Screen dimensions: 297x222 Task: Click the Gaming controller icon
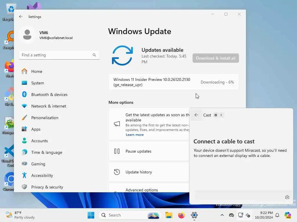click(x=24, y=164)
